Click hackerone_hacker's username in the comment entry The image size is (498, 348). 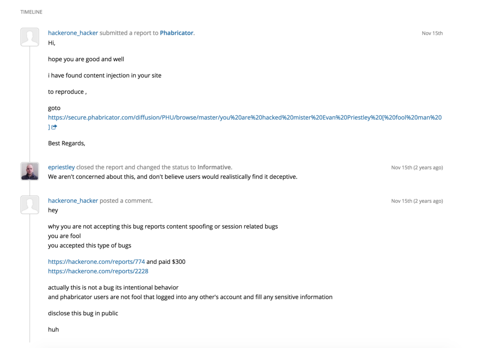coord(73,200)
